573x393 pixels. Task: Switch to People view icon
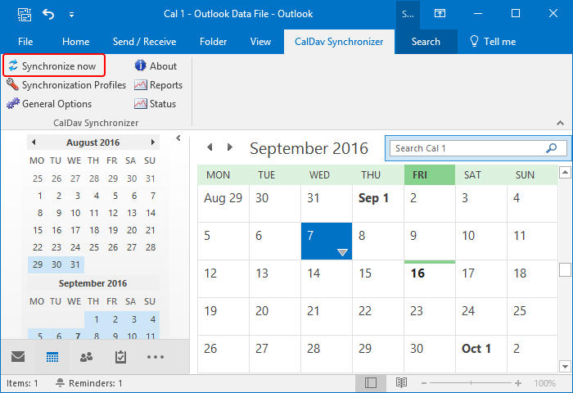click(x=86, y=357)
